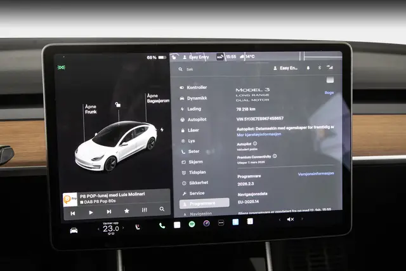Show info icon next to Premium Connectivity
This screenshot has width=406, height=271.
[x=275, y=156]
